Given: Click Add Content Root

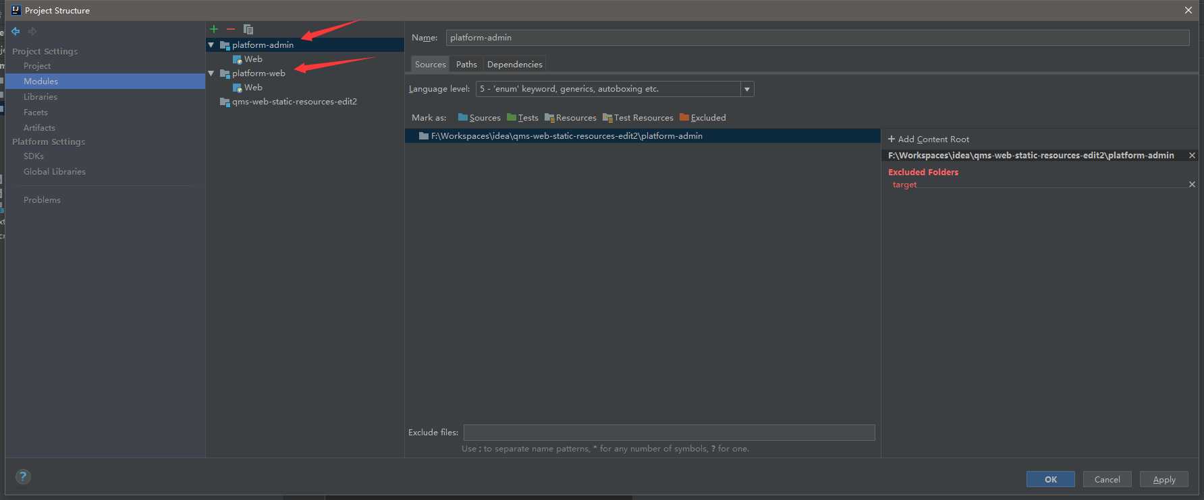Looking at the screenshot, I should (929, 139).
